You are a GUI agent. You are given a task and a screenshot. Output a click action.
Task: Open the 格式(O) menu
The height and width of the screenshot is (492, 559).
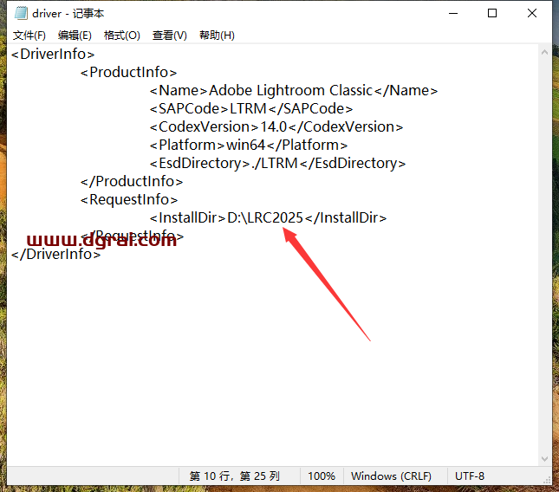click(121, 36)
